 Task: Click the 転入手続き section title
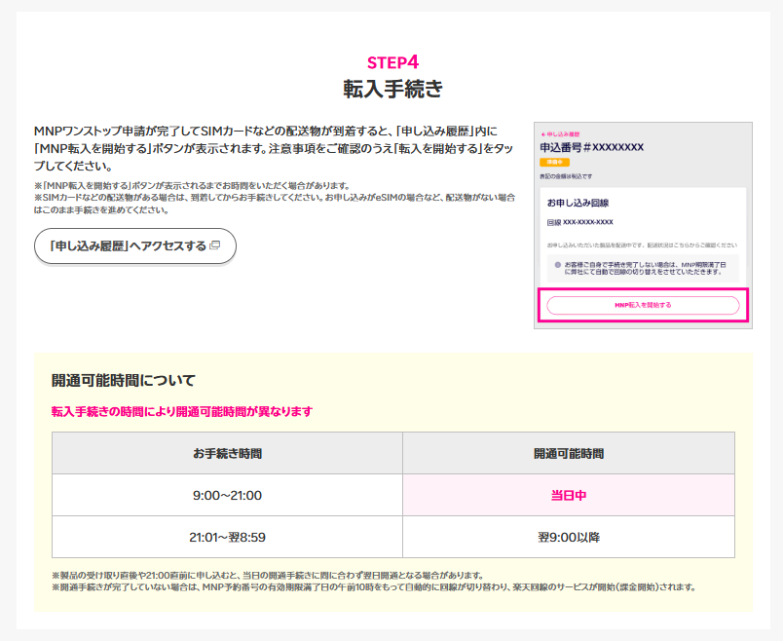(x=391, y=90)
